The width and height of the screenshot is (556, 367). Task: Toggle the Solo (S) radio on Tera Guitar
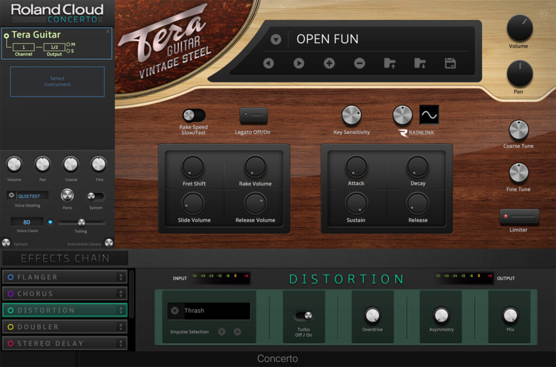(68, 51)
